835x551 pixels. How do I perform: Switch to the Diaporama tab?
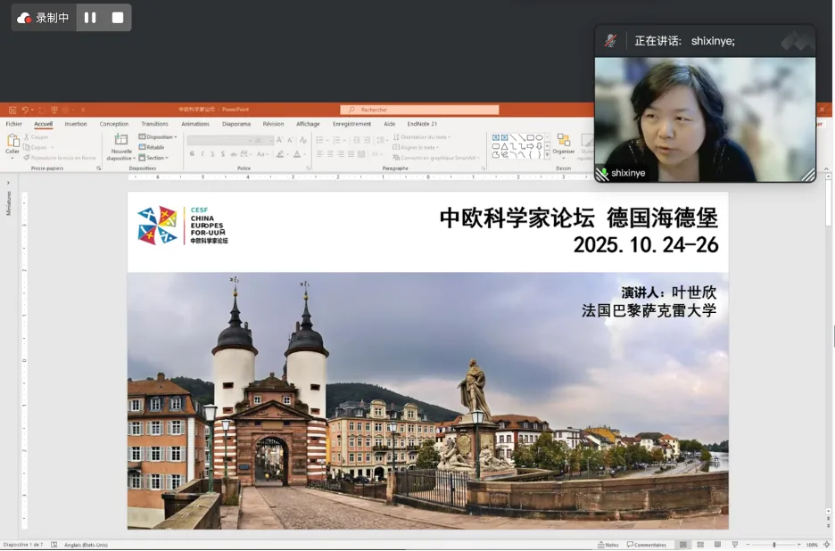[x=236, y=124]
